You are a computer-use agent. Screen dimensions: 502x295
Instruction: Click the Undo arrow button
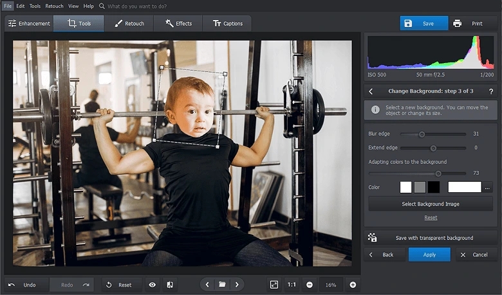pos(24,285)
